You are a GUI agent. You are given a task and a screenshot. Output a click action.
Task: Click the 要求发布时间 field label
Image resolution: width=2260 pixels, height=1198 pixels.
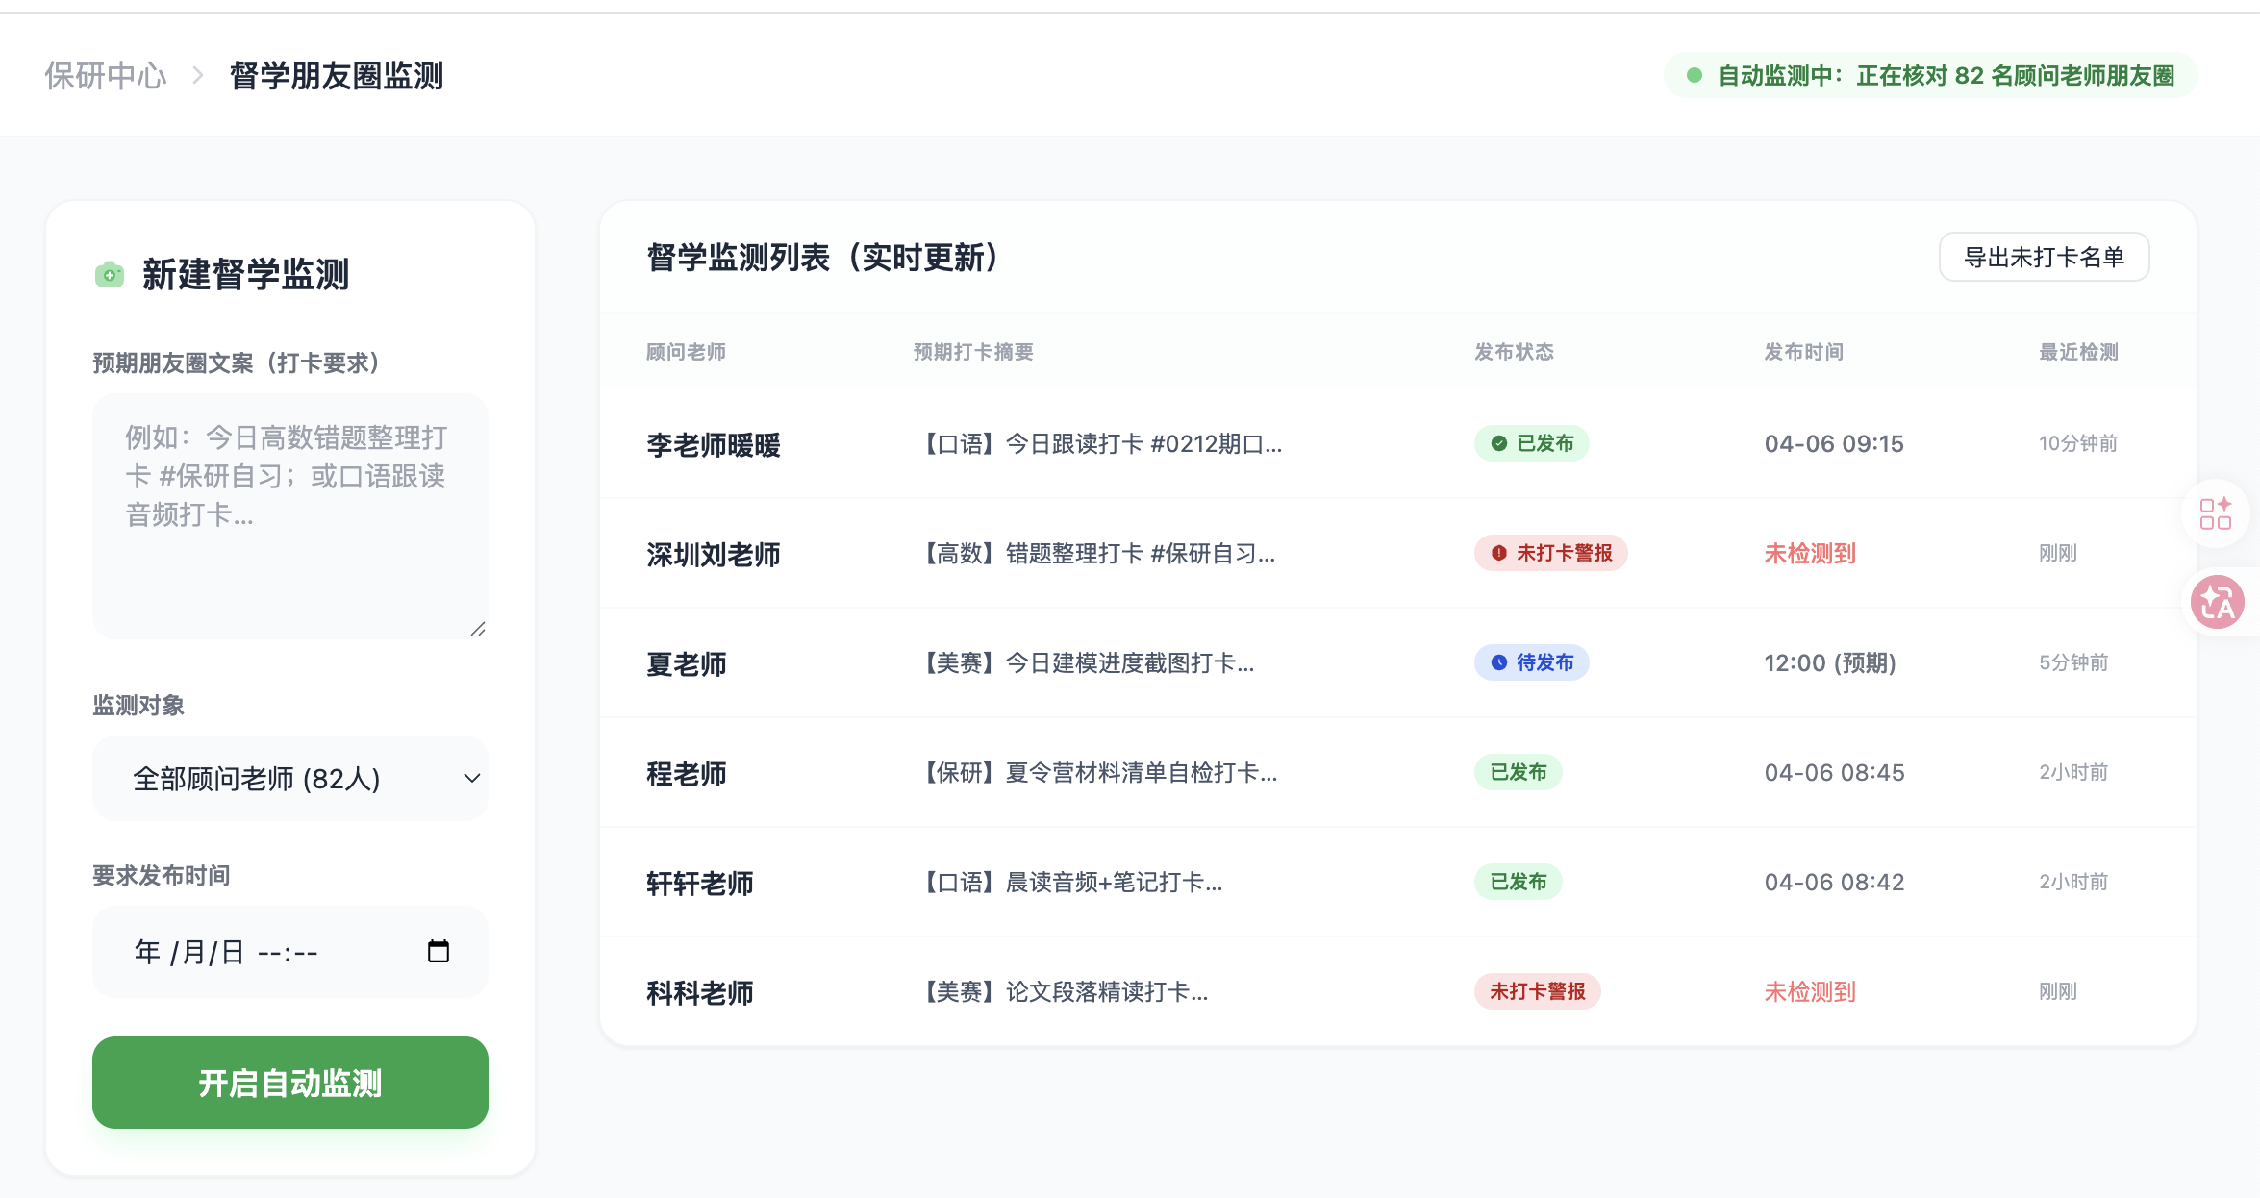click(162, 875)
